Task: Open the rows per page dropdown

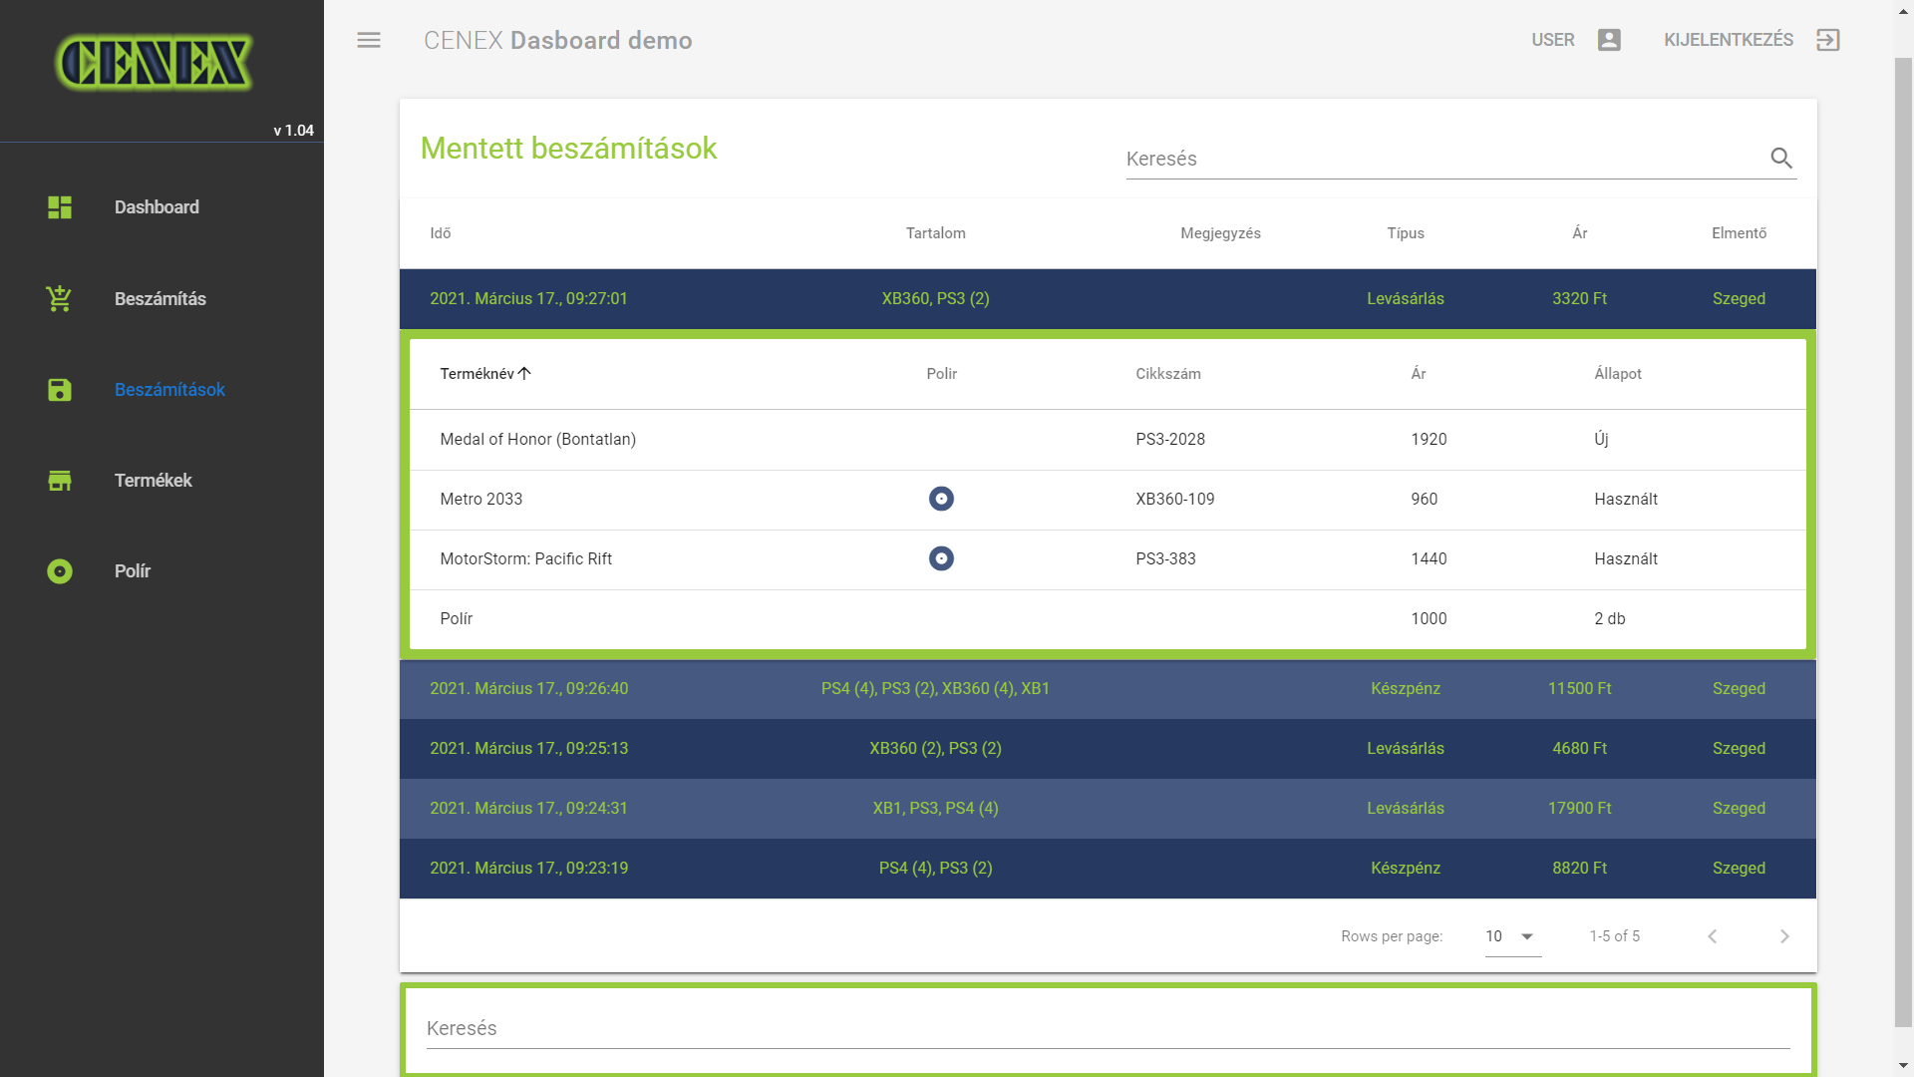Action: (1511, 936)
